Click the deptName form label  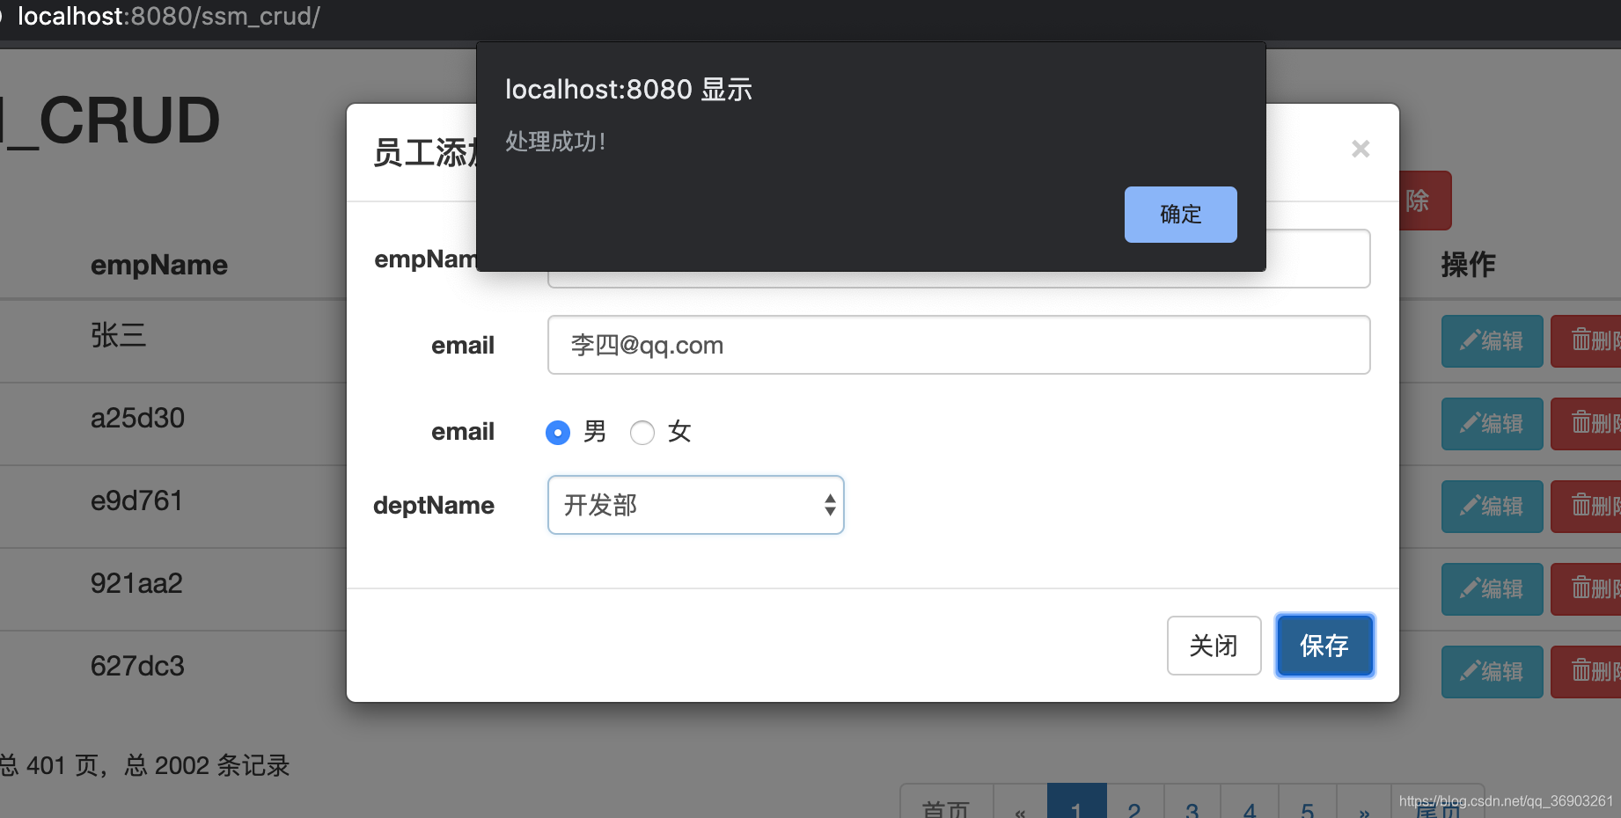click(x=434, y=506)
